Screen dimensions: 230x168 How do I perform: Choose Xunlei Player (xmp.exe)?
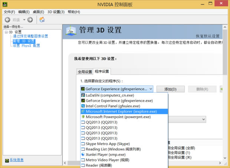pyautogui.click(x=124, y=155)
